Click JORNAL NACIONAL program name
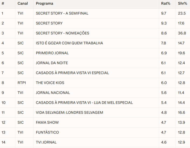 pyautogui.click(x=53, y=93)
